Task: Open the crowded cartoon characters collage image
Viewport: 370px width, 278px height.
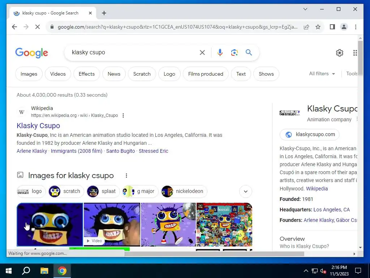Action: pos(224,224)
